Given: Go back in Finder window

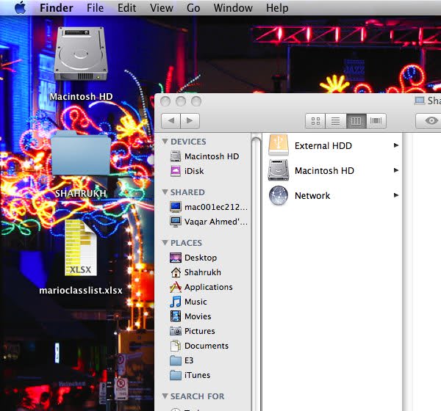Looking at the screenshot, I should (171, 121).
